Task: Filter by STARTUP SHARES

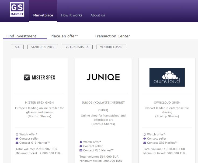Action: [43, 47]
